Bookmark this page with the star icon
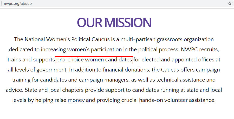 pos(230,3)
